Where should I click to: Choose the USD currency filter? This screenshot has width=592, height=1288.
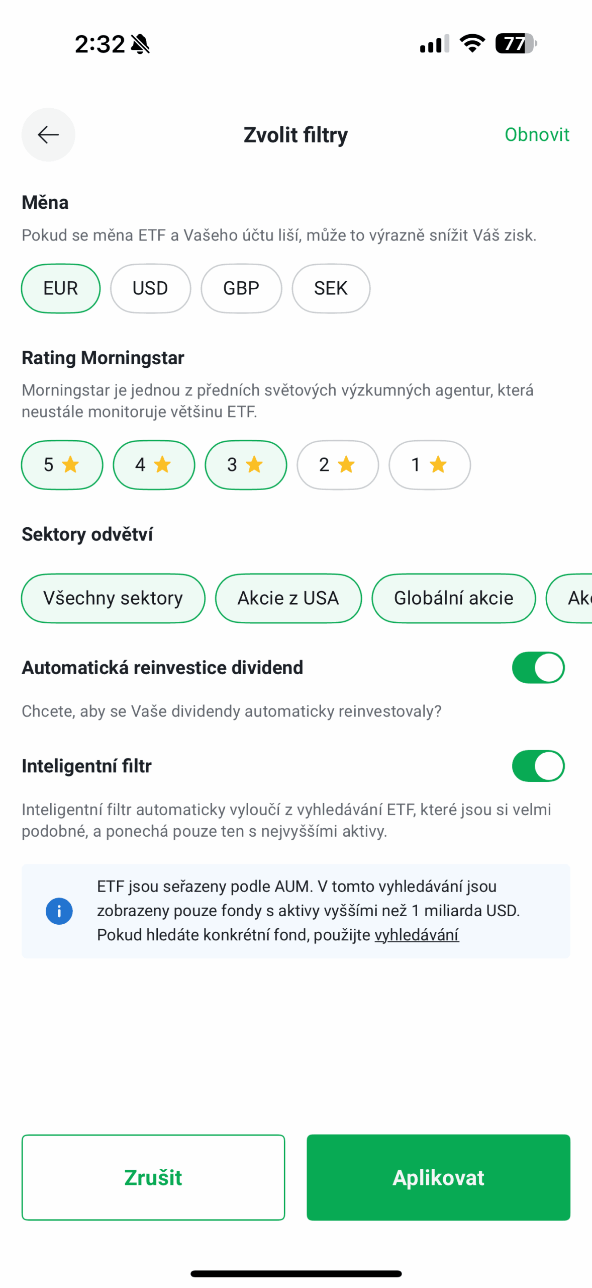pos(150,288)
